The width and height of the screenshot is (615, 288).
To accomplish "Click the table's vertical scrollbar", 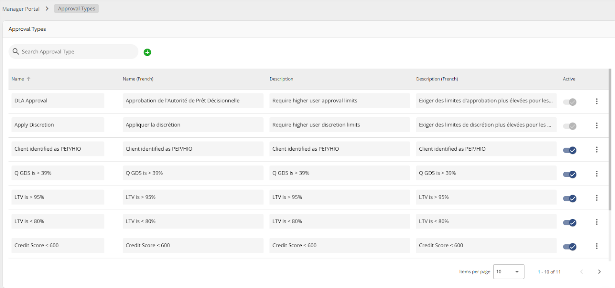I will point(610,139).
